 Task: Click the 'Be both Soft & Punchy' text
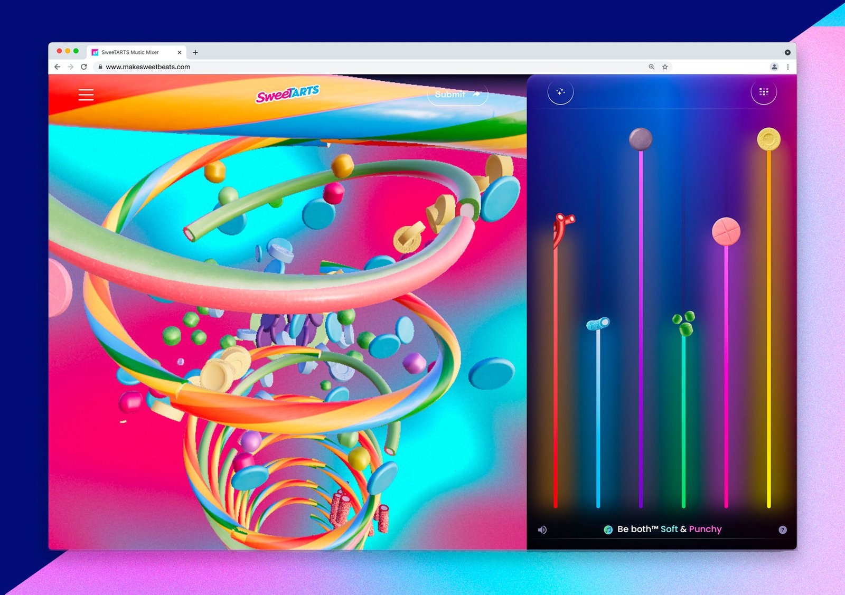click(669, 529)
